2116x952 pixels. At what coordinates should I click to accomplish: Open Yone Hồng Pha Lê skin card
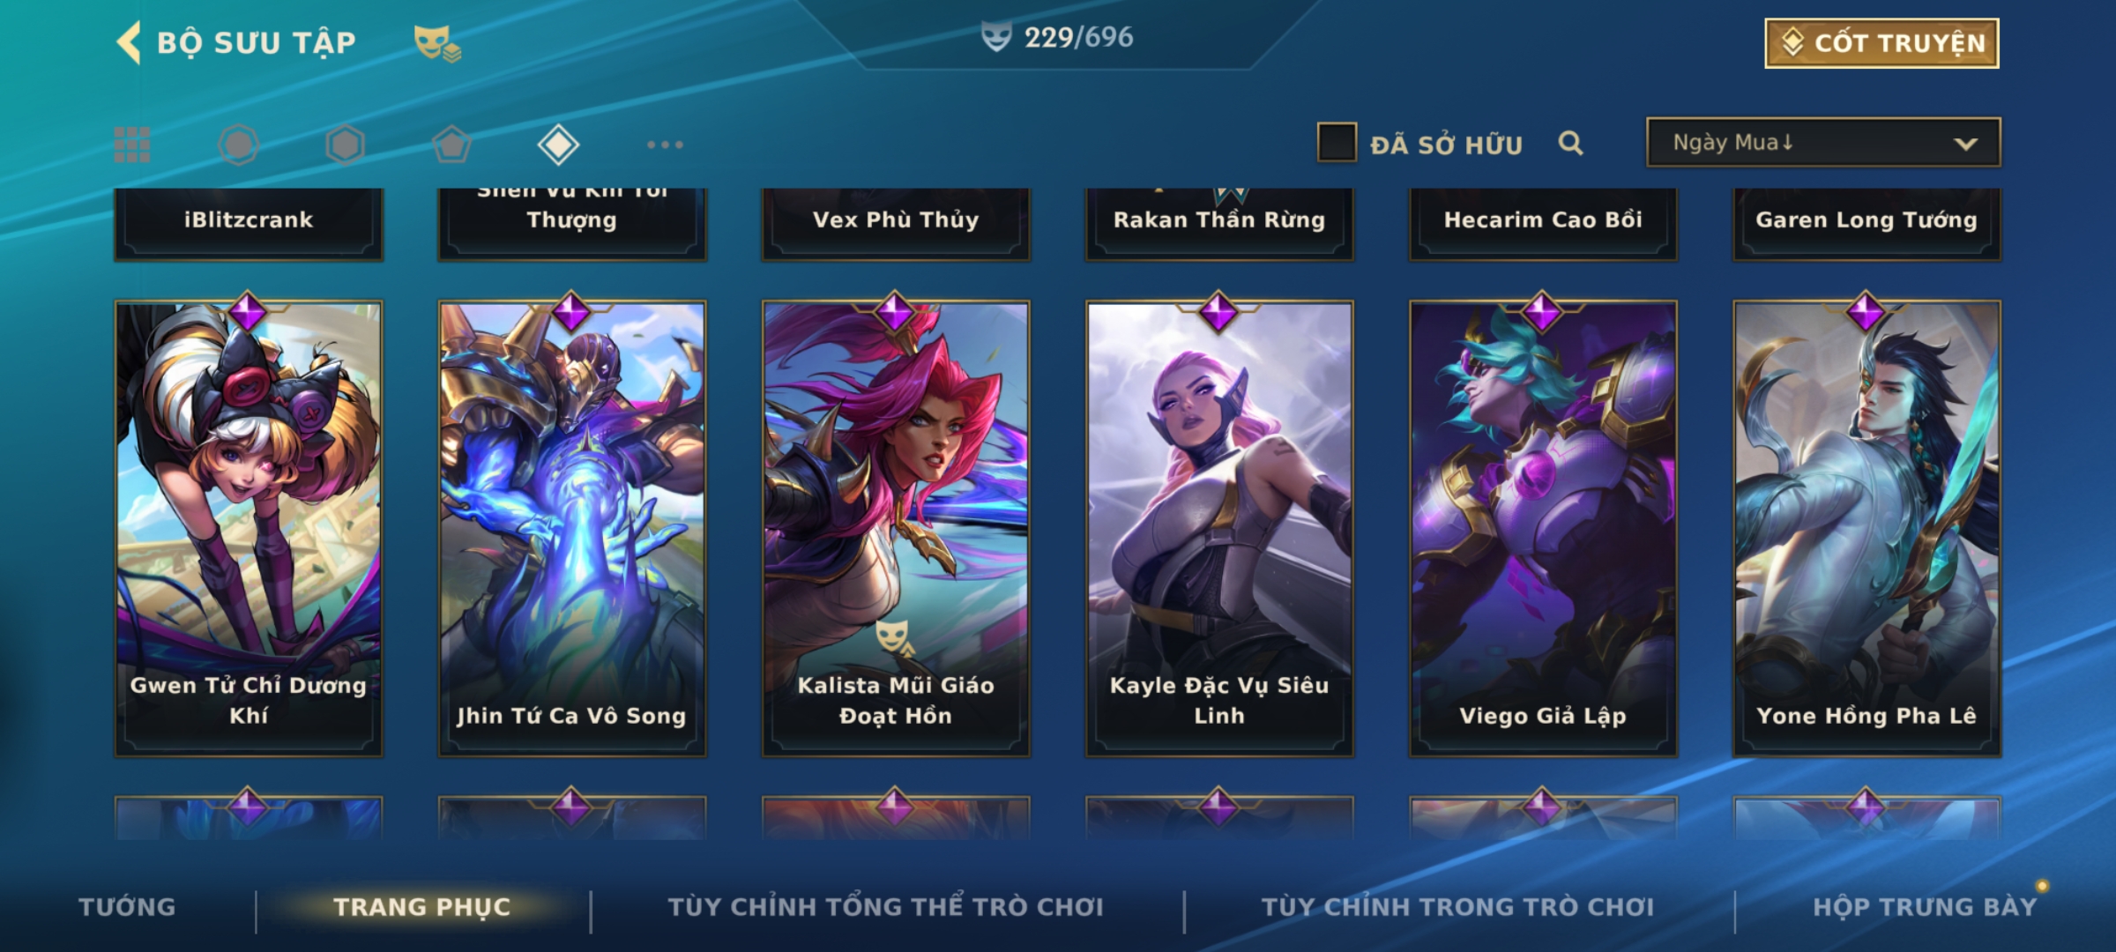click(x=1866, y=529)
